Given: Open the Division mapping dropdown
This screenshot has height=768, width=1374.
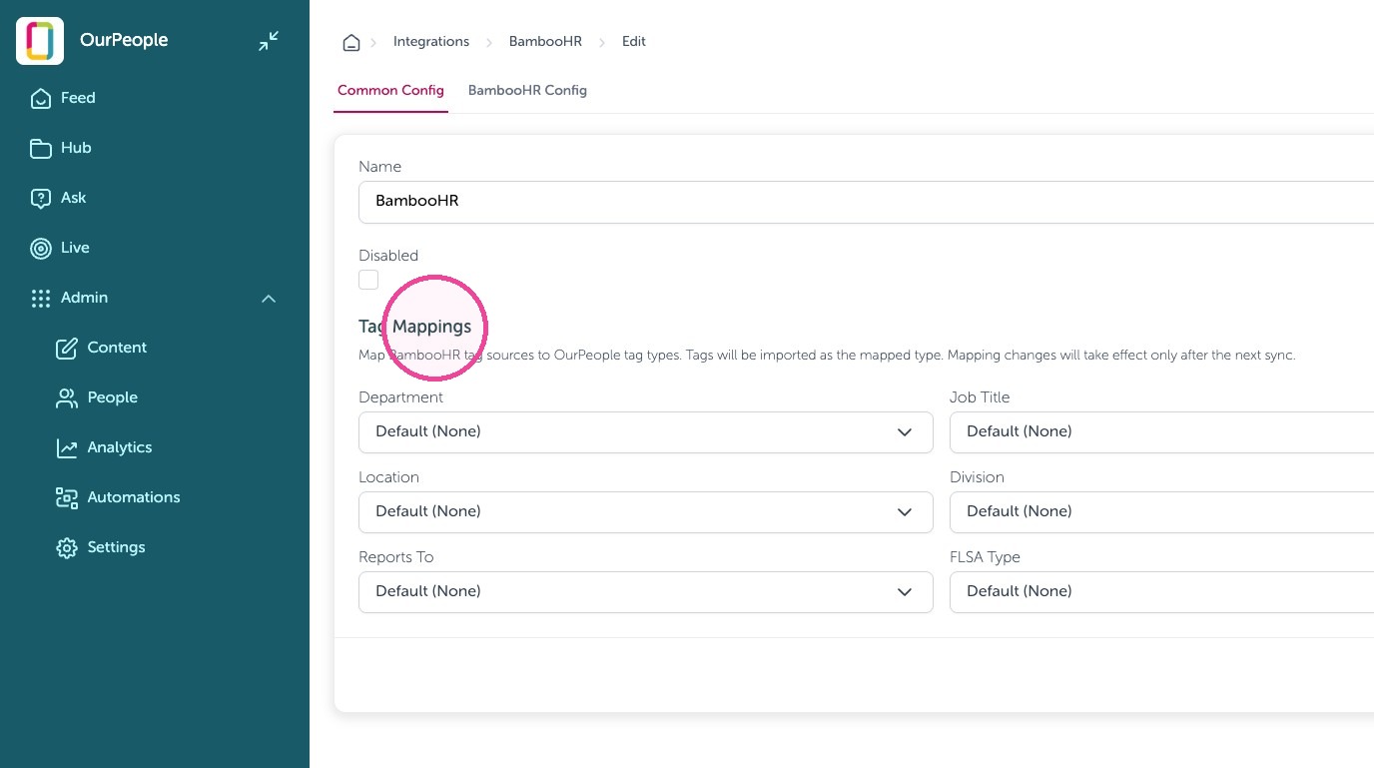Looking at the screenshot, I should click(x=1161, y=511).
